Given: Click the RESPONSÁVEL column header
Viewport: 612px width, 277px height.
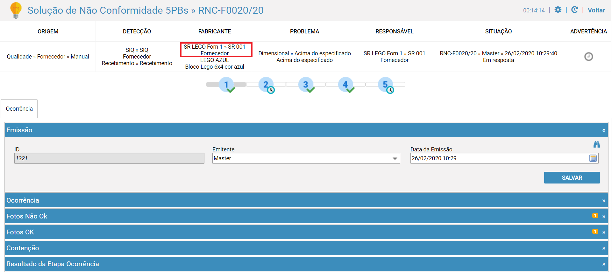Looking at the screenshot, I should (x=394, y=31).
